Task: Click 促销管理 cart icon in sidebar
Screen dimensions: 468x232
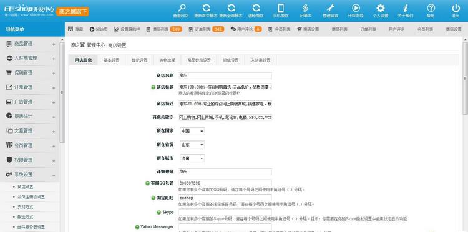Action: pos(9,72)
